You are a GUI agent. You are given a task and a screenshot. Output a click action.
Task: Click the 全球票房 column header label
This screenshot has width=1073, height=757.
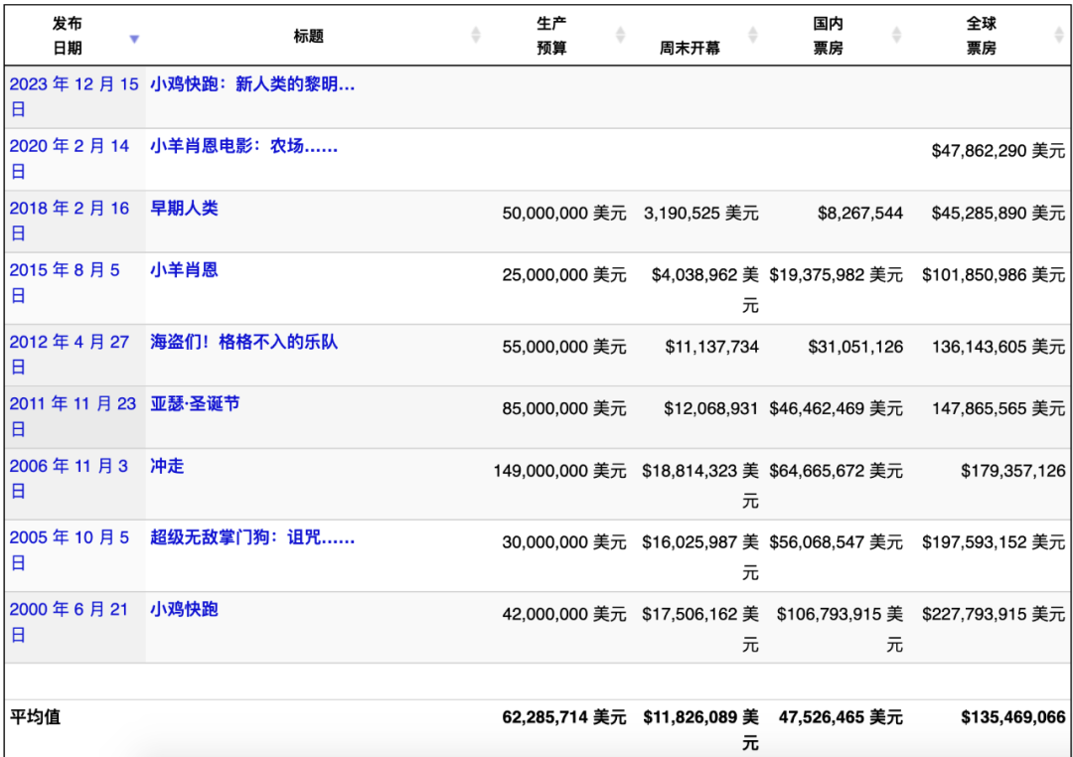(982, 36)
